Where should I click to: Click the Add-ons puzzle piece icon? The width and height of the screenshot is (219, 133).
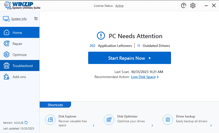click(7, 77)
